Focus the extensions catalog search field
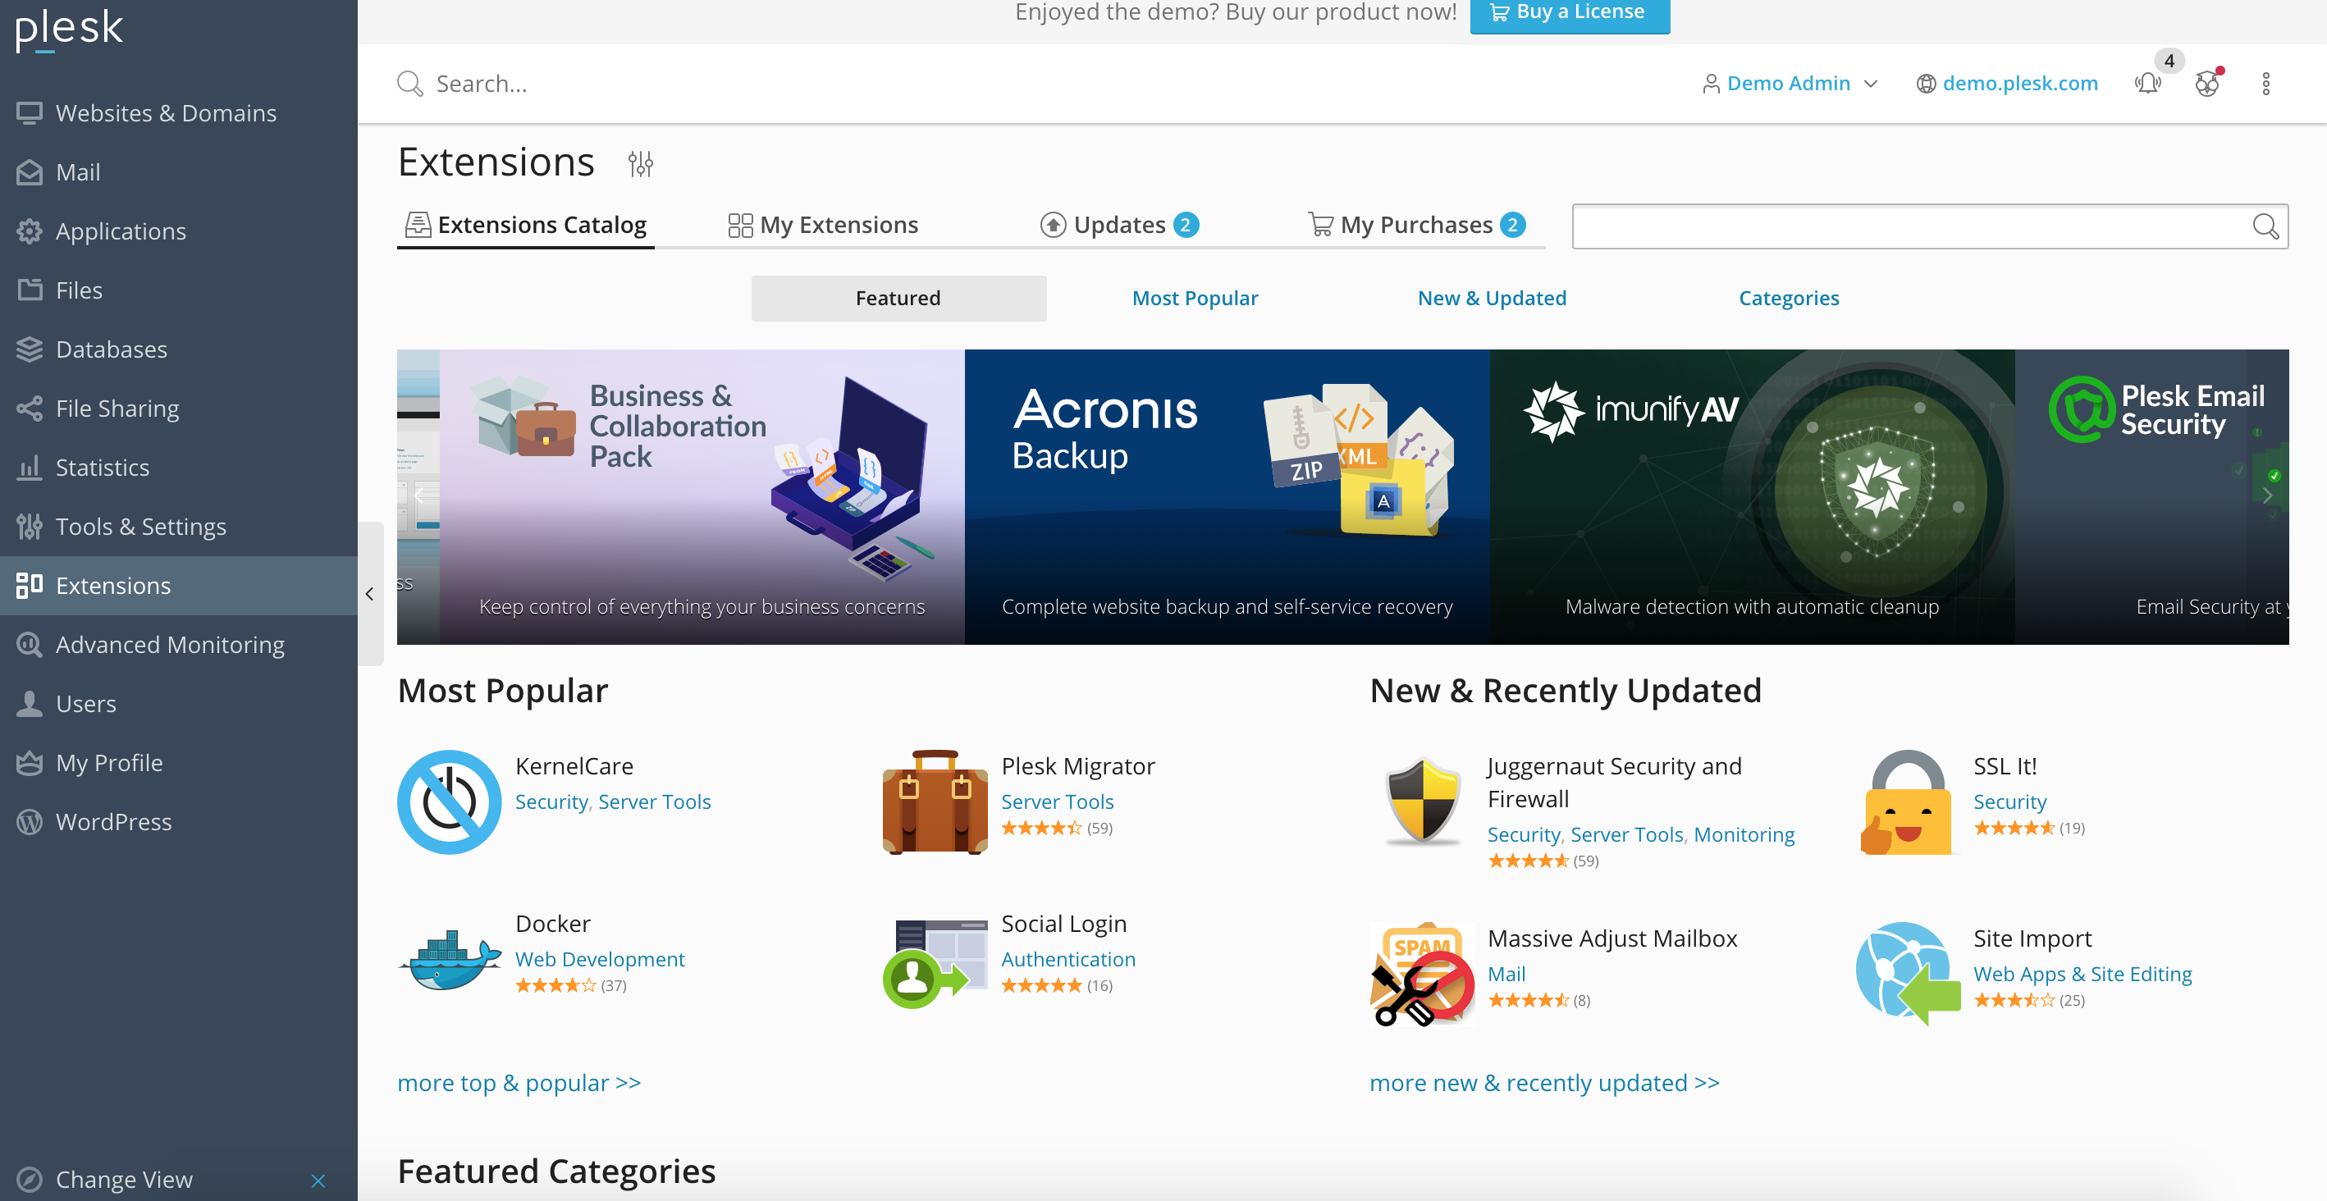 click(1906, 226)
